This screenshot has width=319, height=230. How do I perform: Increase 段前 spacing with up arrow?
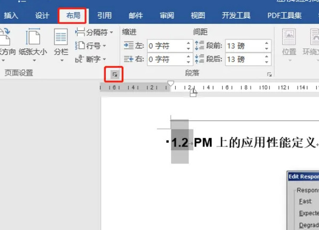click(267, 43)
